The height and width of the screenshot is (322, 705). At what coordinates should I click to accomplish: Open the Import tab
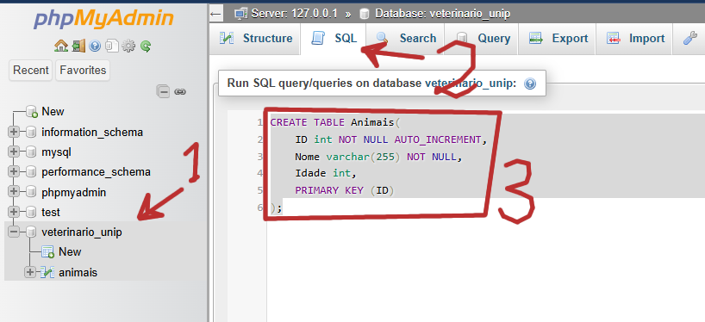pos(634,39)
